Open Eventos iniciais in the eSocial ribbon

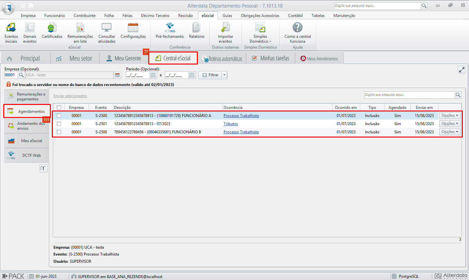(x=11, y=33)
